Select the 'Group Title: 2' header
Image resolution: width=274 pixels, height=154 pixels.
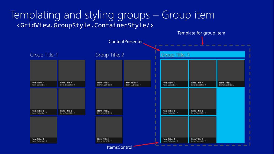coord(110,55)
